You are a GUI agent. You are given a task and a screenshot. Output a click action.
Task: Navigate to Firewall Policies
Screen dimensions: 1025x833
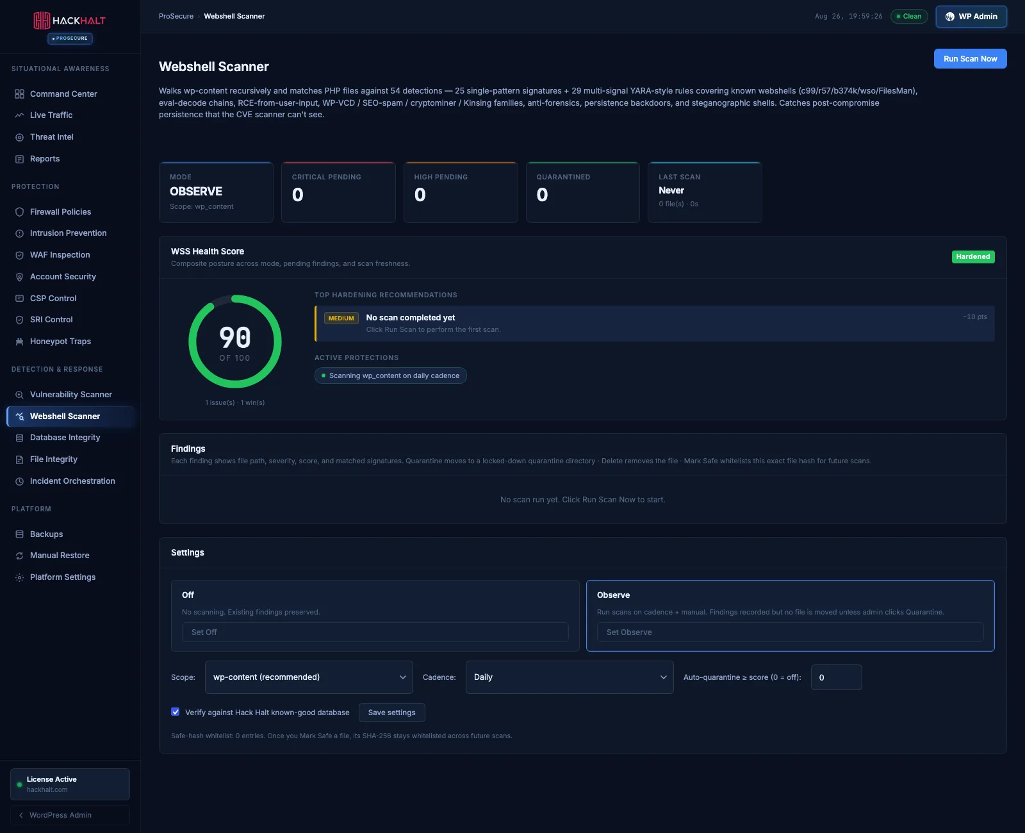70,212
